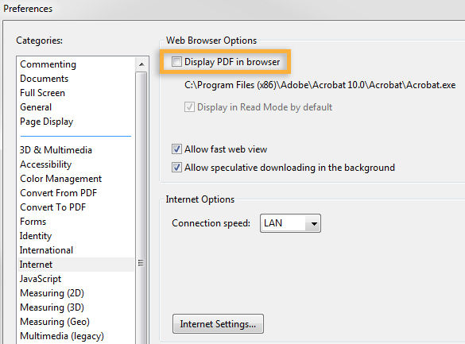Image resolution: width=465 pixels, height=344 pixels.
Task: Choose the Identity category
Action: (36, 236)
